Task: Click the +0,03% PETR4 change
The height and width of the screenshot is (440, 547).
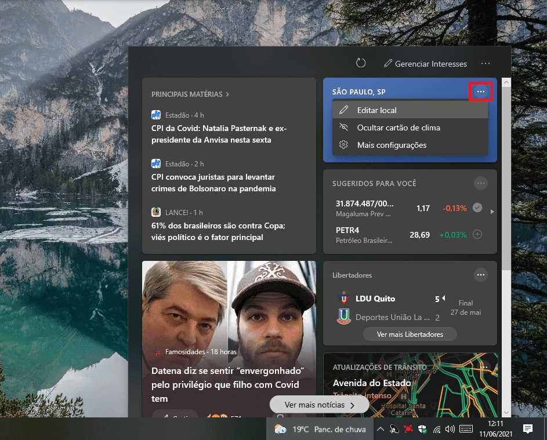Action: (453, 235)
